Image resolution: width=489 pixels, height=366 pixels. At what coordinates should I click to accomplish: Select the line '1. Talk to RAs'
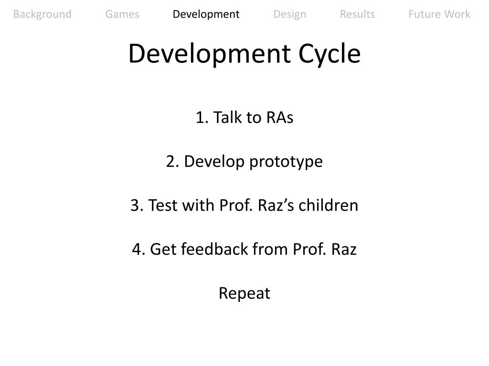244,117
